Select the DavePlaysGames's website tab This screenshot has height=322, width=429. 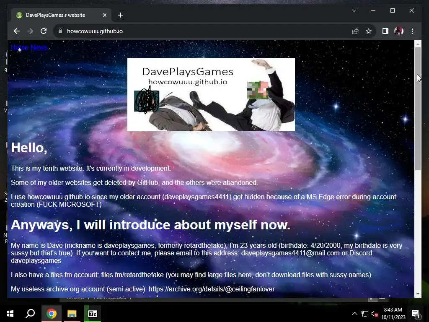coord(61,15)
